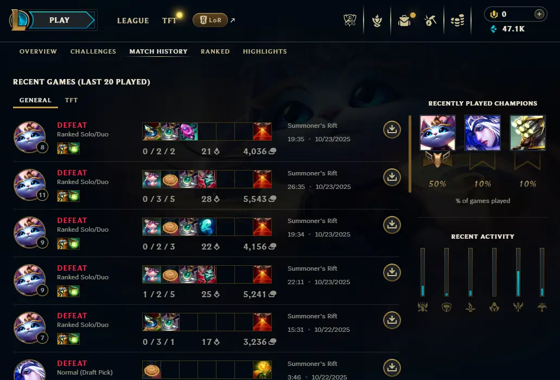
Task: Open the 1/2/5 Ranked Solo/Duo defeat entry
Action: (206, 280)
